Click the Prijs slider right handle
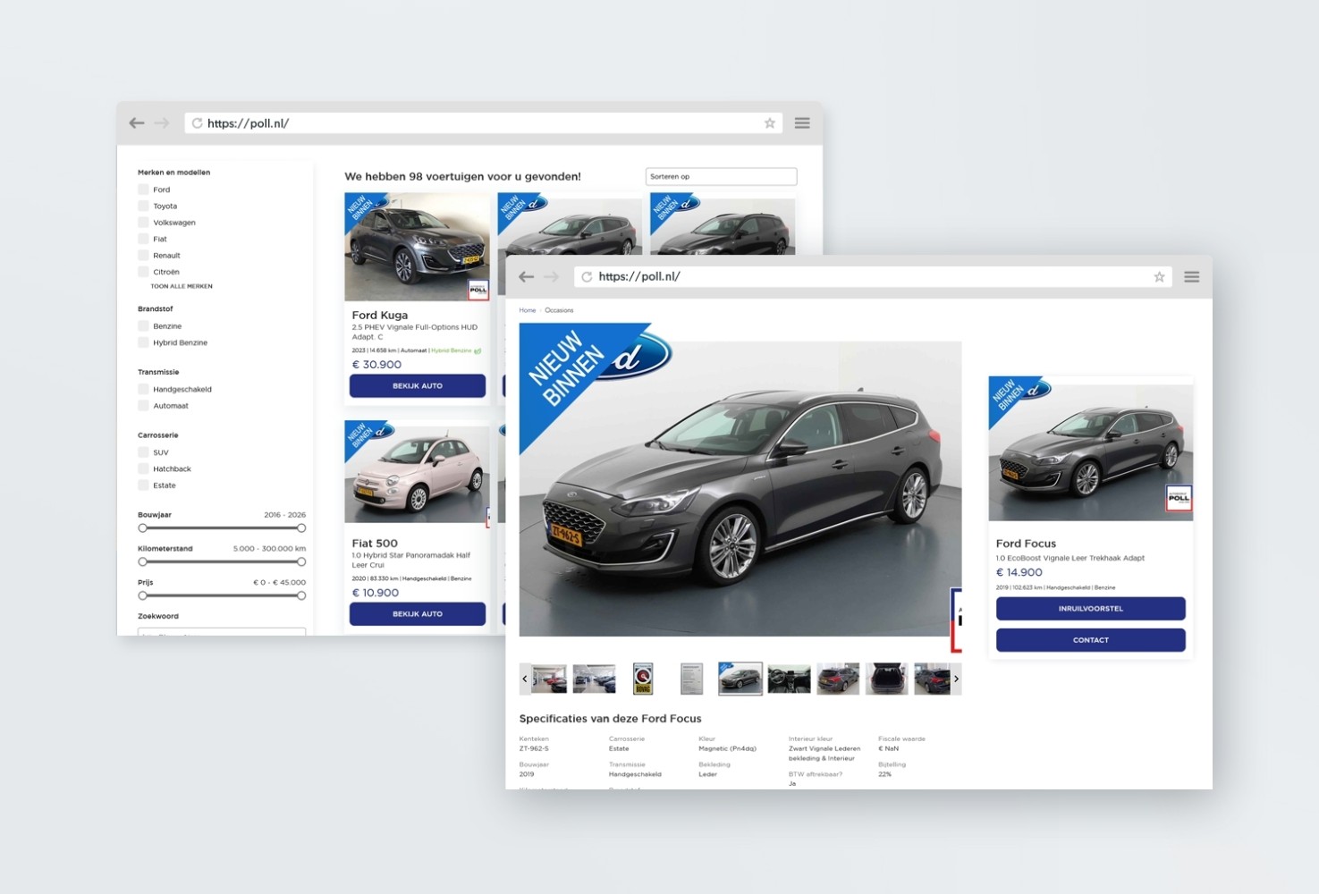Screen dimensions: 1319x894 click(301, 595)
